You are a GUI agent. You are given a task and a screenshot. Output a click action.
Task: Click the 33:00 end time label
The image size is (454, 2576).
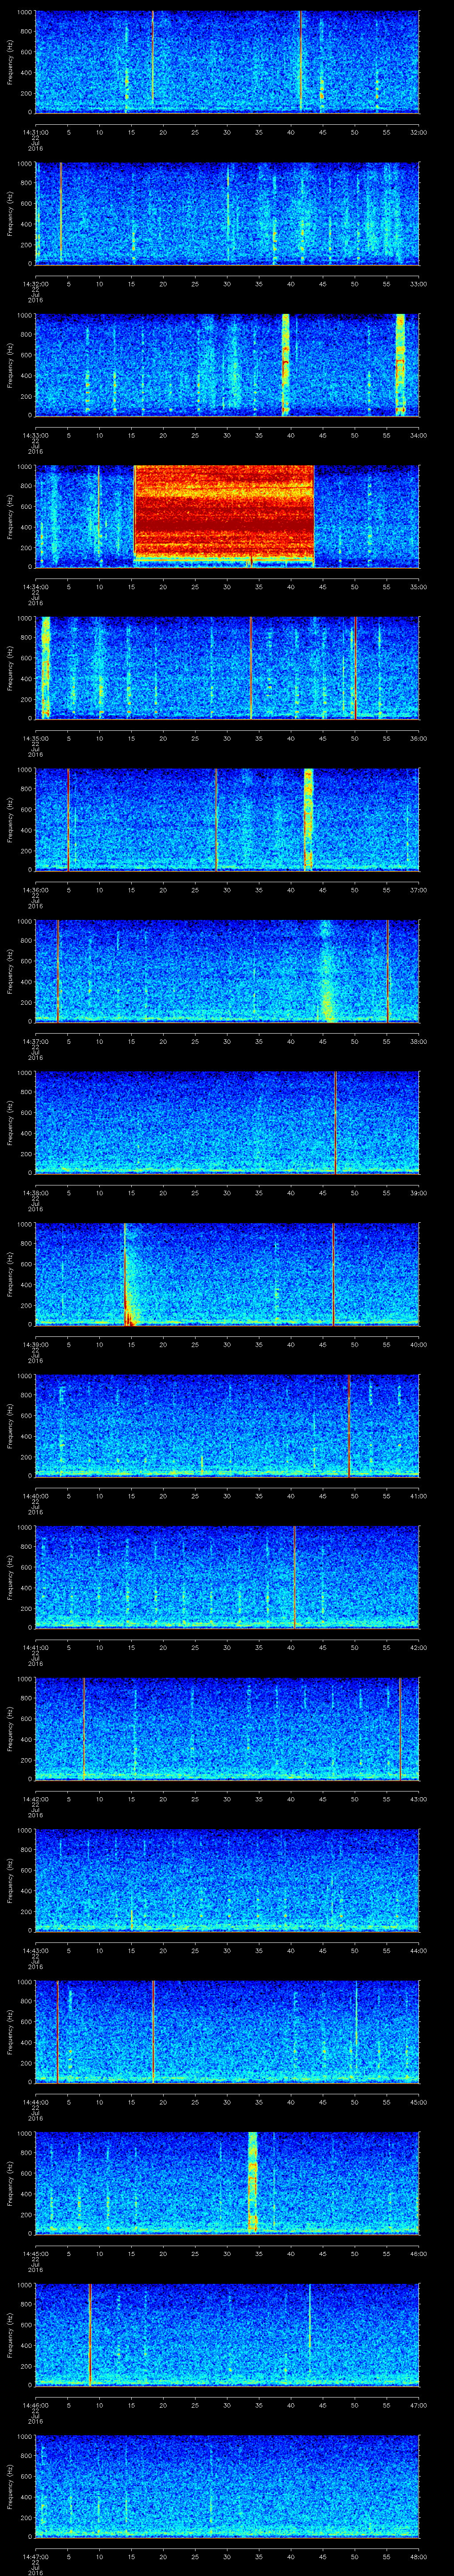click(x=418, y=284)
